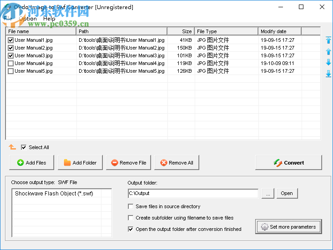This screenshot has width=333, height=250.
Task: Select the User Manual4.jpg file name
Action: (x=34, y=63)
